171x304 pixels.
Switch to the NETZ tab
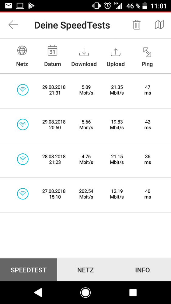coord(85,270)
